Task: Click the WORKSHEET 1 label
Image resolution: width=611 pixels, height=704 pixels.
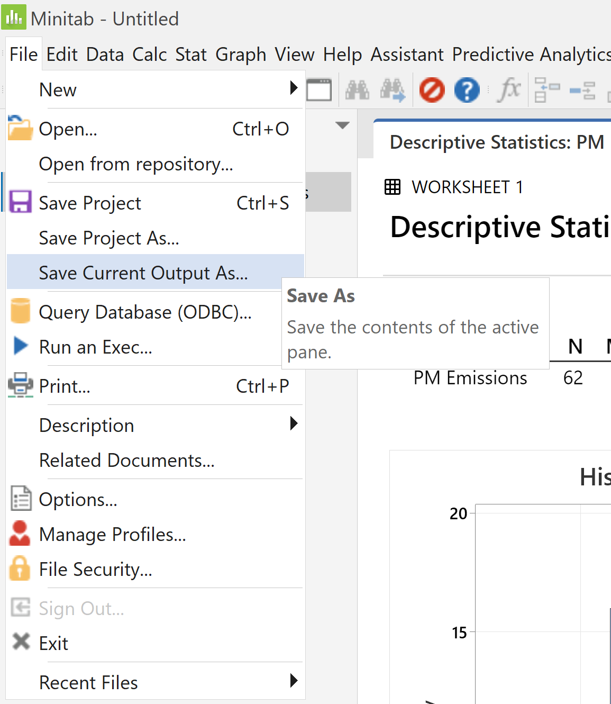Action: coord(467,187)
